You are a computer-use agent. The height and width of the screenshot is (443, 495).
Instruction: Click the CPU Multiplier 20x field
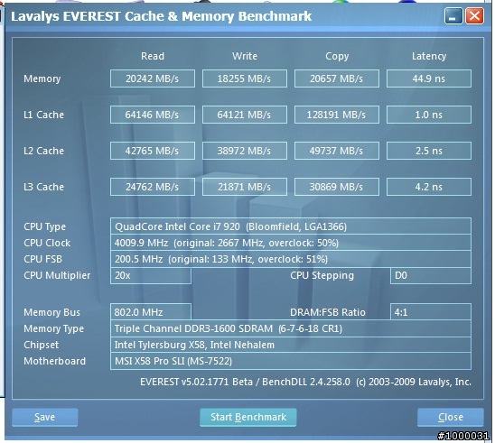[x=151, y=275]
